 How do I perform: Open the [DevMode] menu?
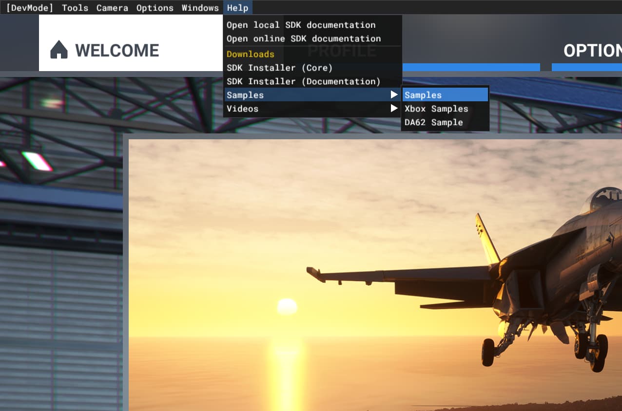click(x=29, y=8)
